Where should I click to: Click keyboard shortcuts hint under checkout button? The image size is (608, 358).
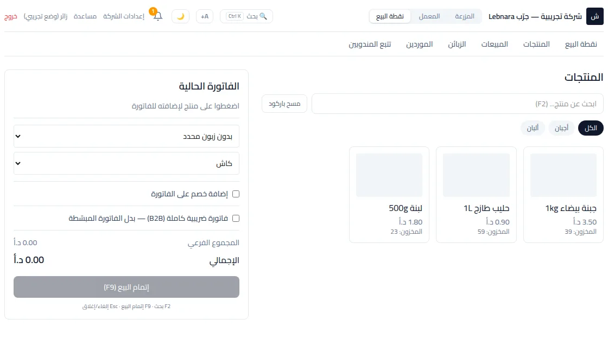click(x=126, y=306)
